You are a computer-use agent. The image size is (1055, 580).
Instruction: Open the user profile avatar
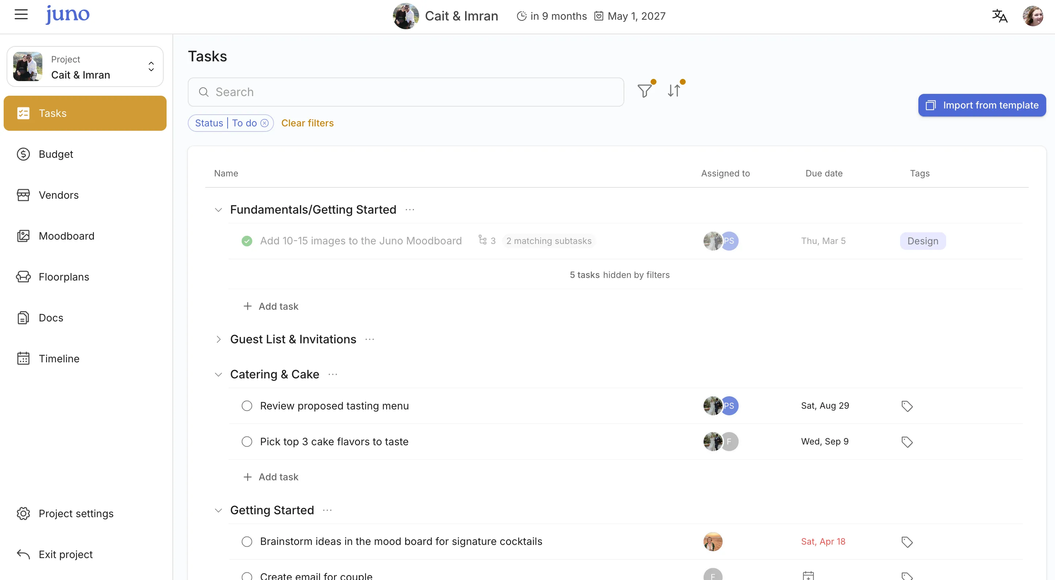click(x=1033, y=16)
